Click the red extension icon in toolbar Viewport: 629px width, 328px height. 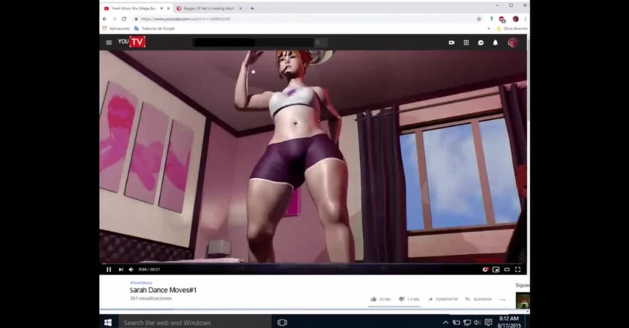pos(502,19)
